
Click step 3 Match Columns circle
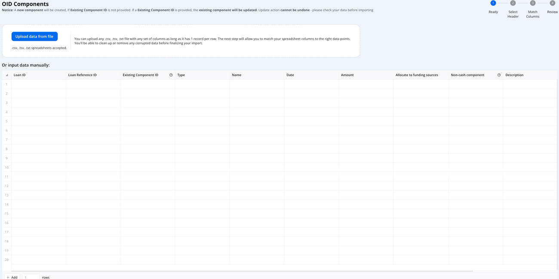click(532, 3)
